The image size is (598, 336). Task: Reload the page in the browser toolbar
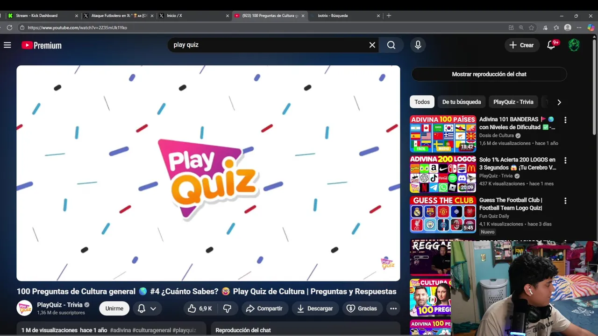pos(9,28)
